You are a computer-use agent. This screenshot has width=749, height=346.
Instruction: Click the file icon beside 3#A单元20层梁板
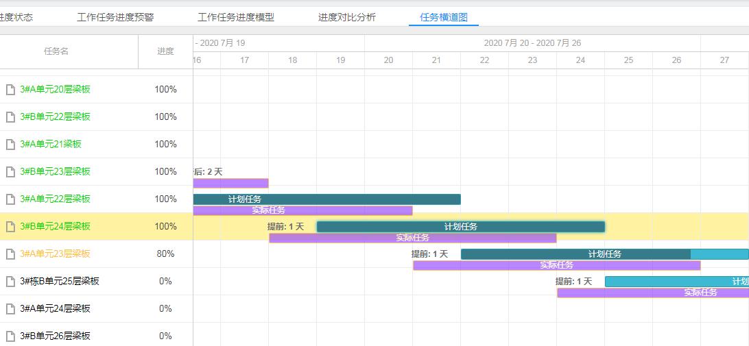point(10,90)
